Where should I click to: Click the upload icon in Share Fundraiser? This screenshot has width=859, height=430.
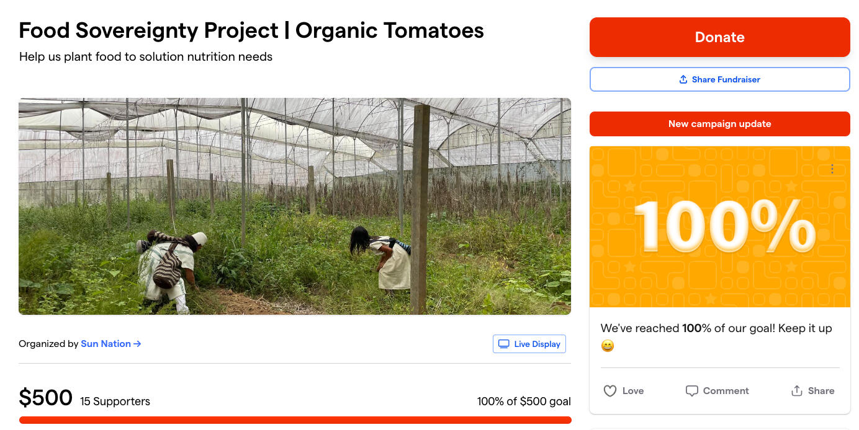coord(683,79)
